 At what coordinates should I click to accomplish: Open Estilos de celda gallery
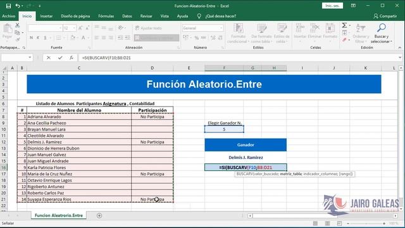282,33
